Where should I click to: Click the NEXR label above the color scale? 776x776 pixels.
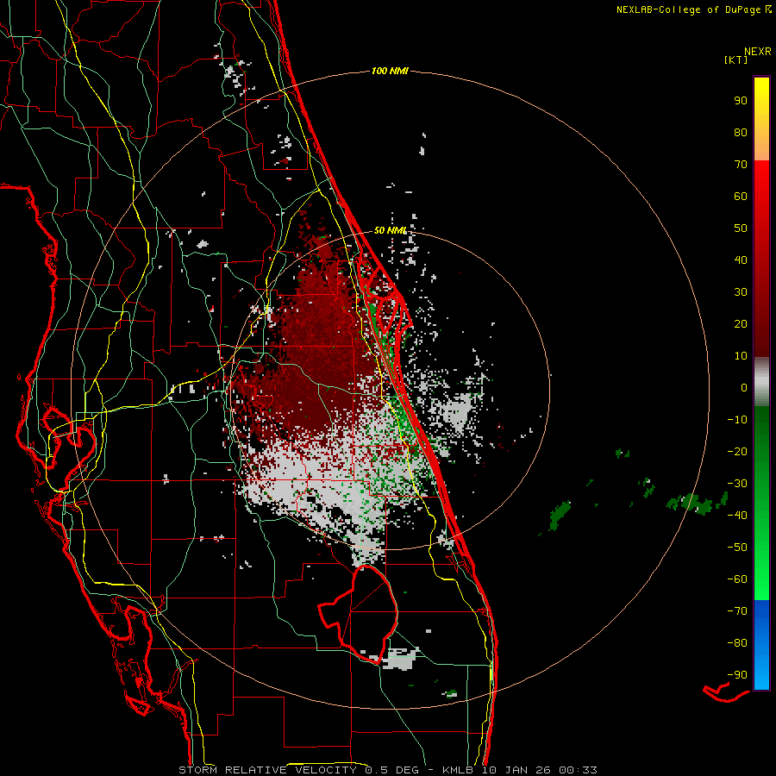(757, 52)
